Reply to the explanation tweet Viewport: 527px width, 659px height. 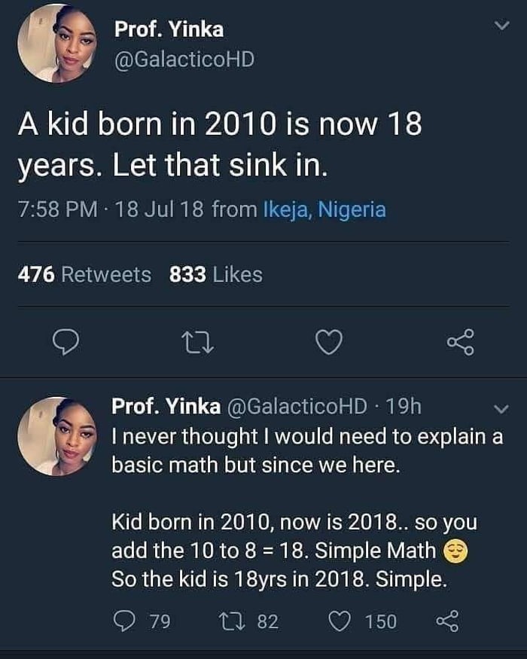click(x=124, y=619)
